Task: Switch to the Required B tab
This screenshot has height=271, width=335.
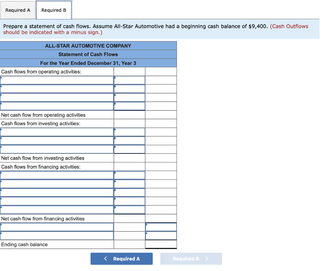Action: pyautogui.click(x=54, y=10)
